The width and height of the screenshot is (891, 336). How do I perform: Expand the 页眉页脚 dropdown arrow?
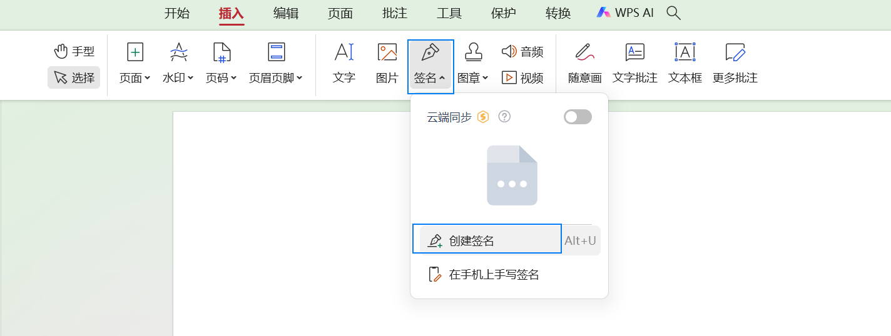coord(300,78)
